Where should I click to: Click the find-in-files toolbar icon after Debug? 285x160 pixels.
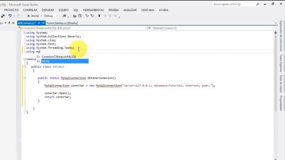coord(64,16)
